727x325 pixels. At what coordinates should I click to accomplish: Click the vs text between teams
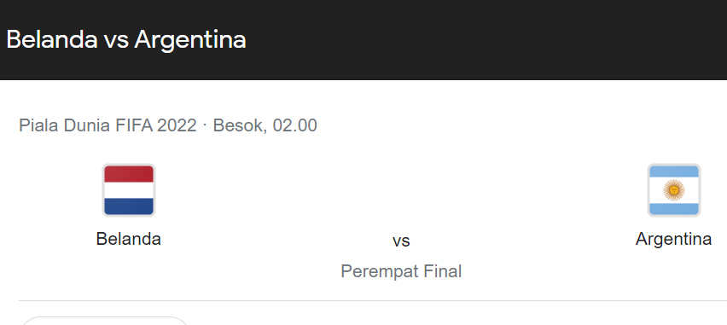pyautogui.click(x=401, y=241)
